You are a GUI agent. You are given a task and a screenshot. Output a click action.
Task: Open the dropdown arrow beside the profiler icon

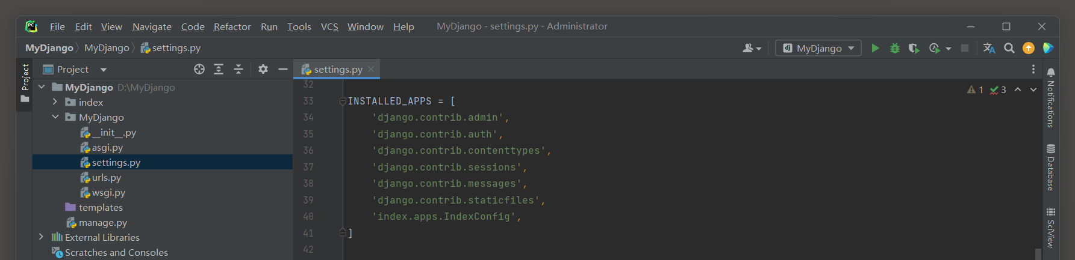949,49
